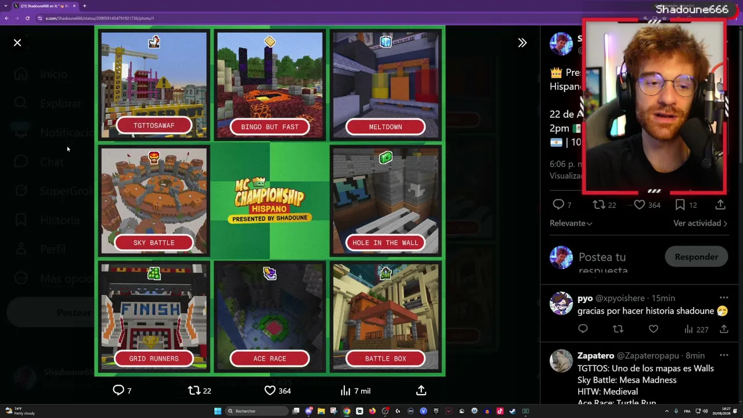This screenshot has width=743, height=418.
Task: Click the BATTLE BOX game label
Action: click(x=385, y=358)
